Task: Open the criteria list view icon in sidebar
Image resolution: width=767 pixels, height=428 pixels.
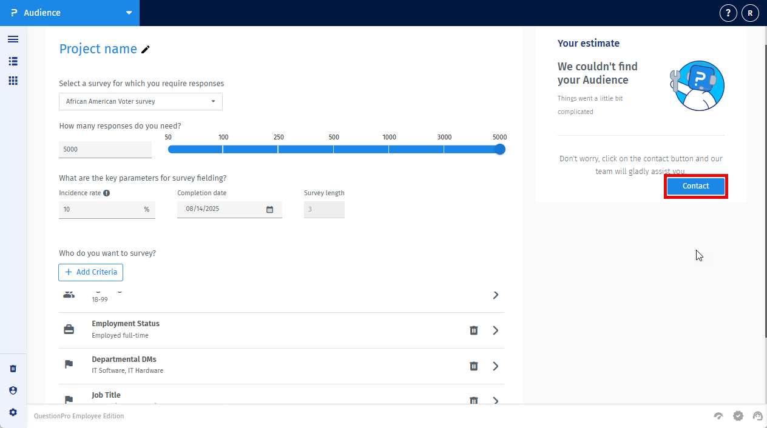Action: [x=13, y=61]
